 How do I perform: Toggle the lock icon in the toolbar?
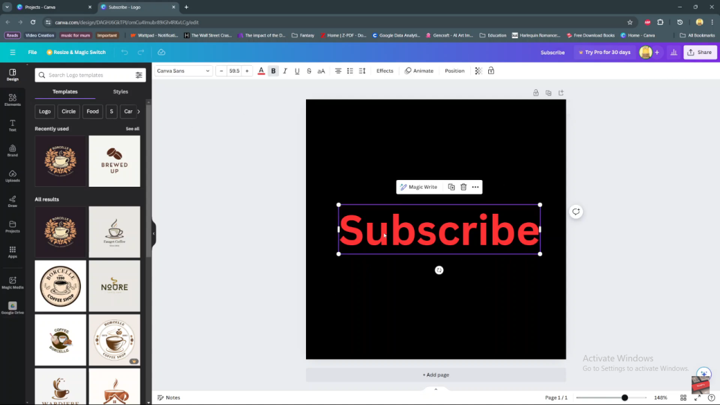tap(491, 71)
